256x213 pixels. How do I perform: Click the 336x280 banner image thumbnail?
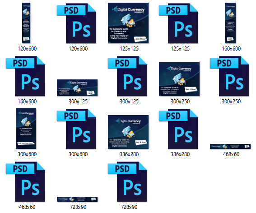[128, 132]
